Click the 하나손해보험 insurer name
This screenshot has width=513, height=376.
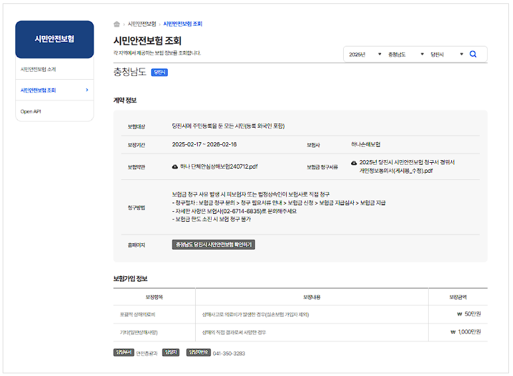coord(366,144)
